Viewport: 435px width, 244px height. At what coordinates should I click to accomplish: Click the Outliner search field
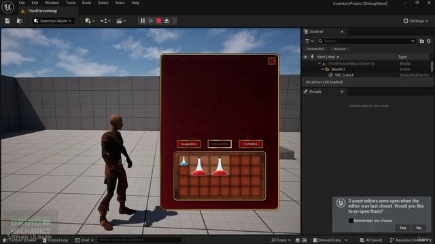point(366,41)
